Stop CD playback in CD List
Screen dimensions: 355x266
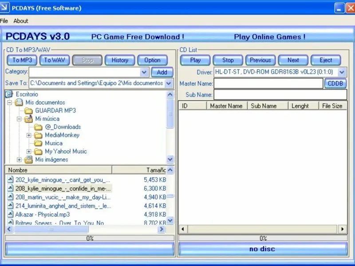tap(228, 60)
